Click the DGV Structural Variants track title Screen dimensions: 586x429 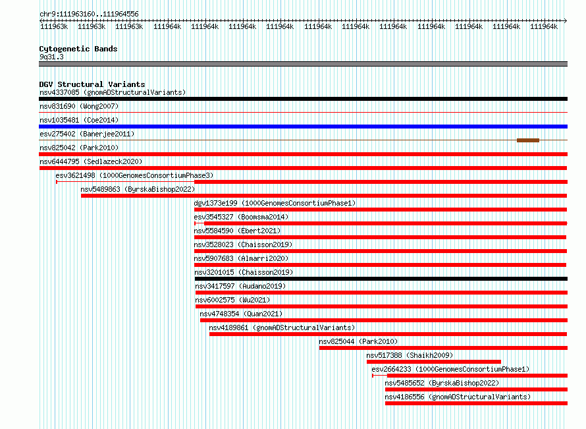coord(92,84)
